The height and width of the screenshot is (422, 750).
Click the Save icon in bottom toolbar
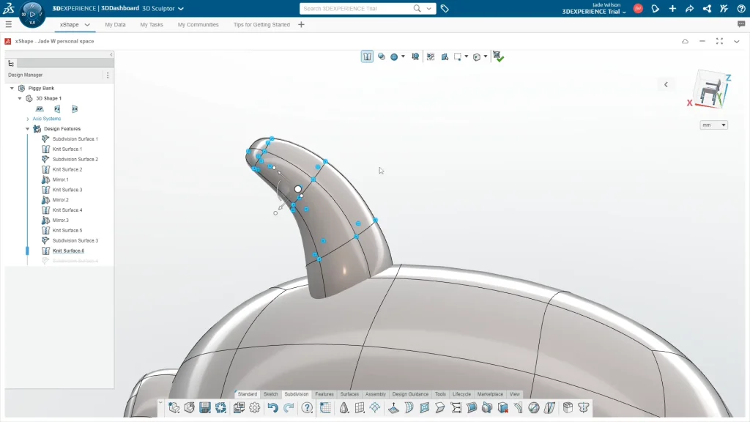205,408
